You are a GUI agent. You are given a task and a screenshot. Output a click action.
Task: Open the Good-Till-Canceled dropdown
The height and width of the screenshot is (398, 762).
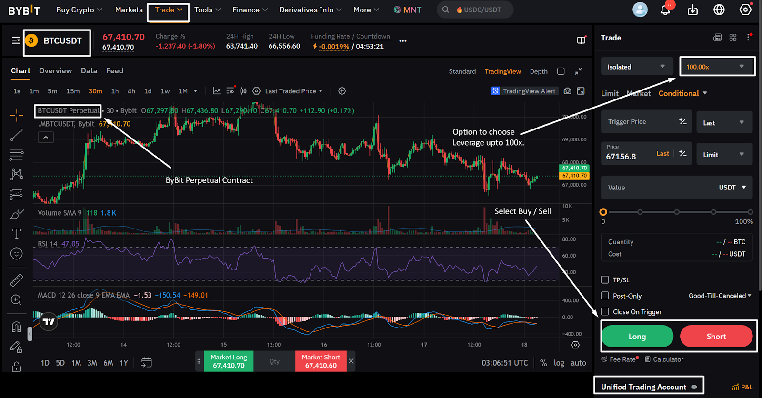(720, 296)
